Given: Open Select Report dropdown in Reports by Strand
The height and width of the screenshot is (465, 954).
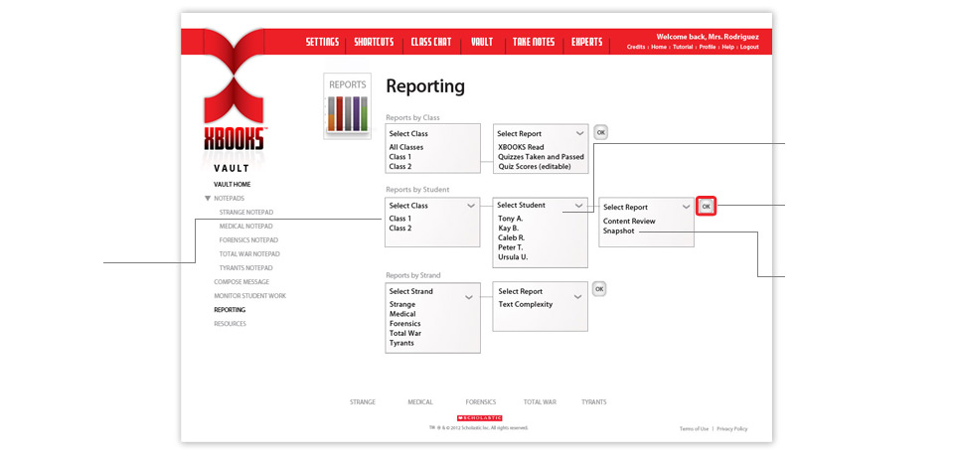Looking at the screenshot, I should click(540, 291).
